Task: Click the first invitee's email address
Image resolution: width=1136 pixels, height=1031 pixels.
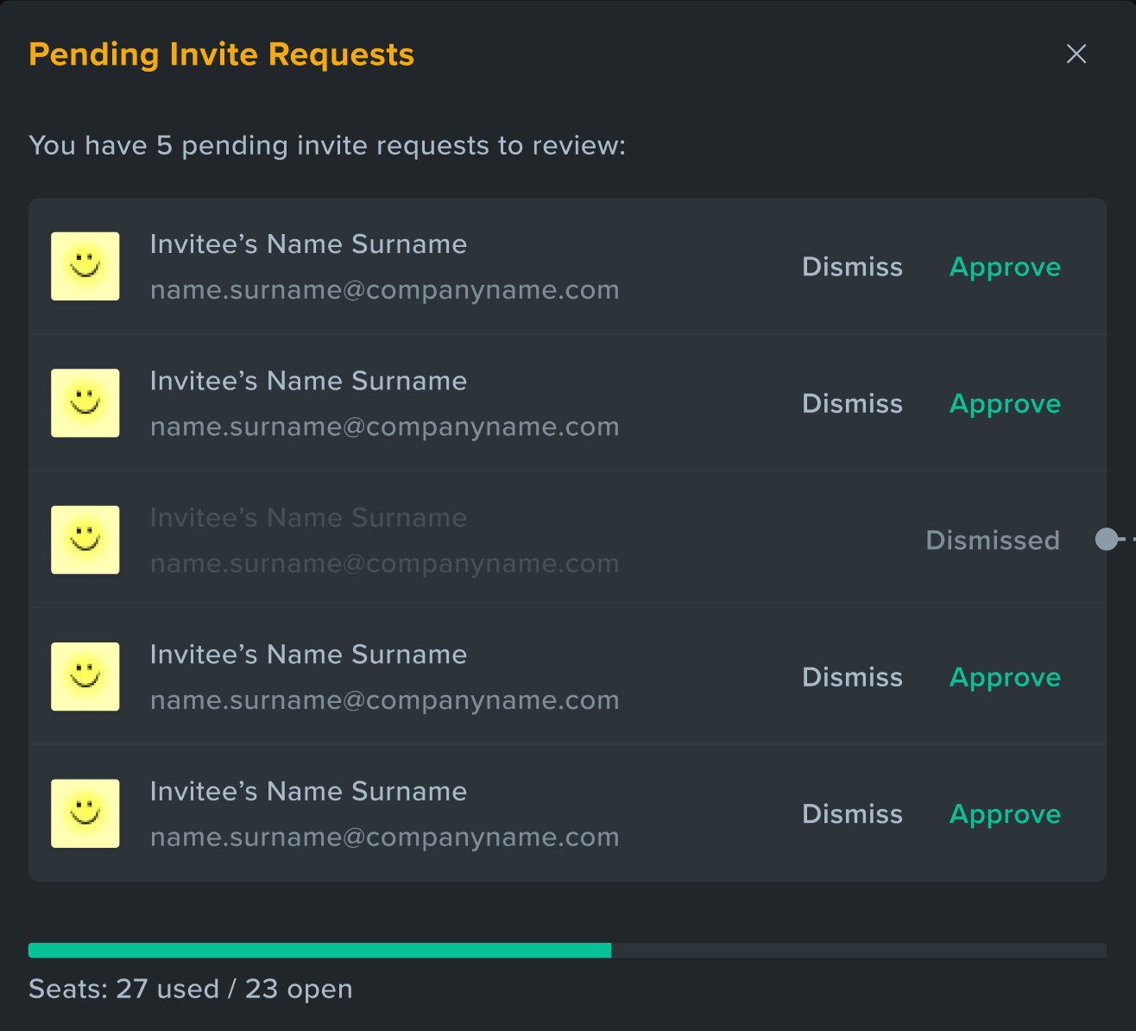Action: [385, 291]
